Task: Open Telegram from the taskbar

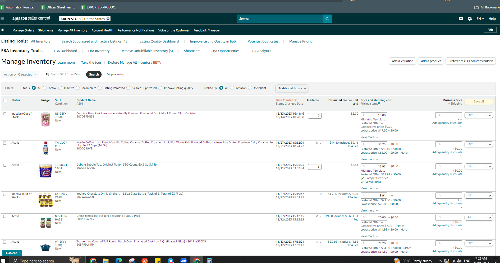Action: coord(171,261)
